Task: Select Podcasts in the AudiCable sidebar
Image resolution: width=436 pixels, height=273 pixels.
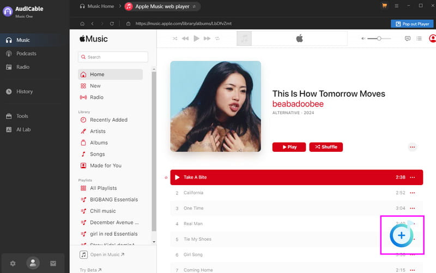Action: [26, 54]
